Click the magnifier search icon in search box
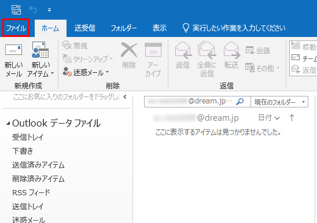 [x=240, y=102]
